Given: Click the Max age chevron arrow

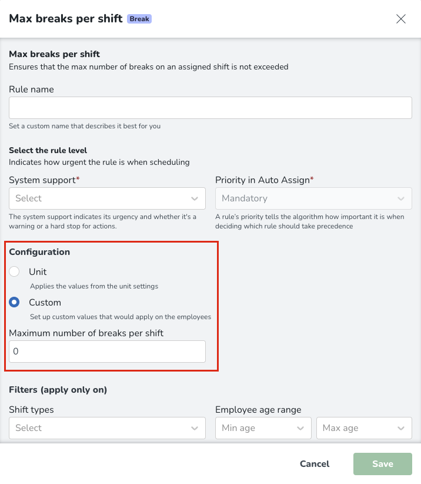Looking at the screenshot, I should click(x=400, y=428).
